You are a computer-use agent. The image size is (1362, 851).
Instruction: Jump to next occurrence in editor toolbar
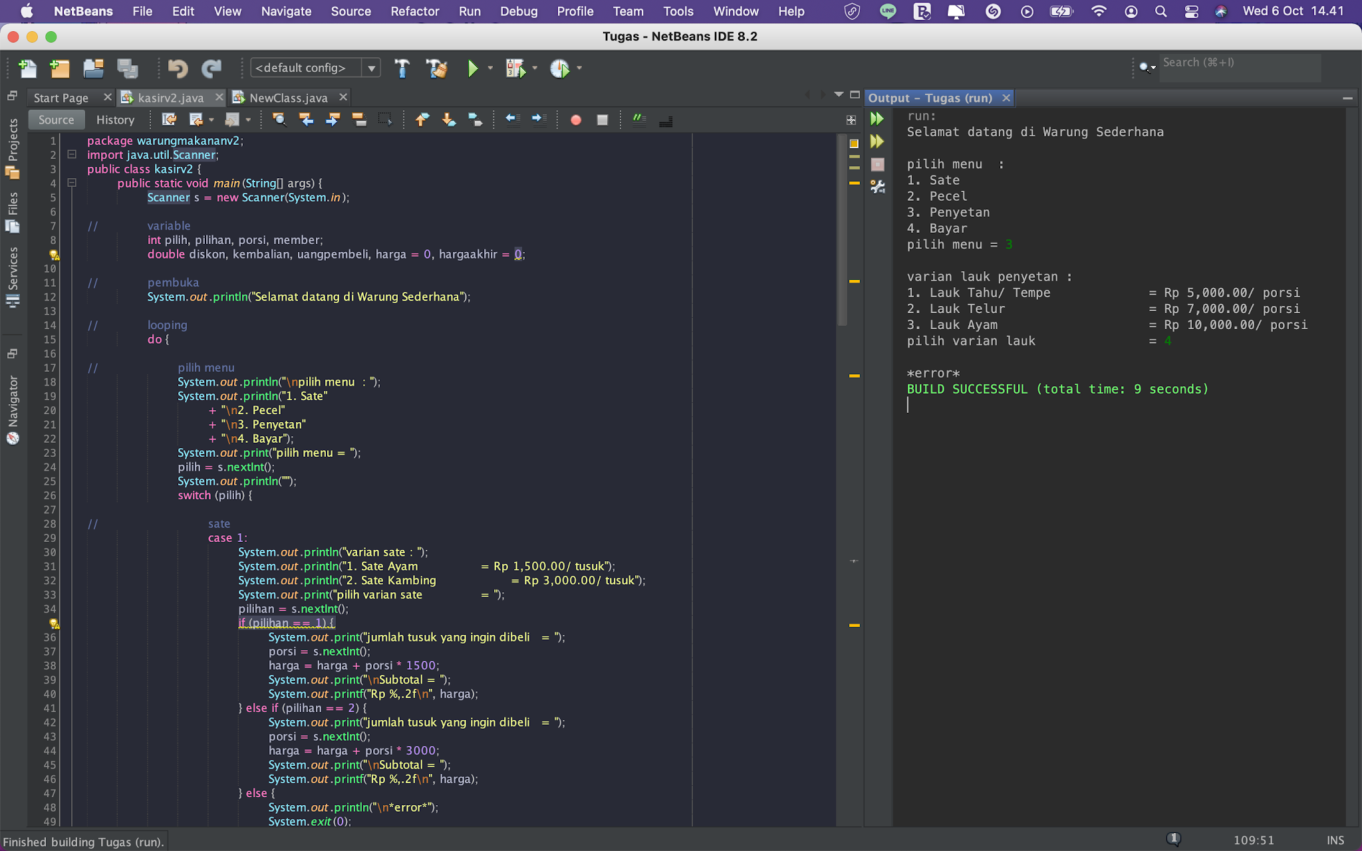[333, 120]
